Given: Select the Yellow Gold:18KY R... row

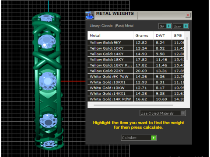Looking at the screenshot, I should (x=136, y=65).
